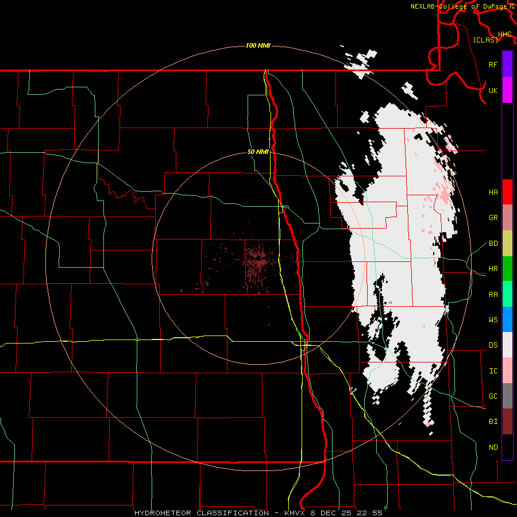Click the brown echo cluster at the radar center
The width and height of the screenshot is (517, 517).
point(260,262)
